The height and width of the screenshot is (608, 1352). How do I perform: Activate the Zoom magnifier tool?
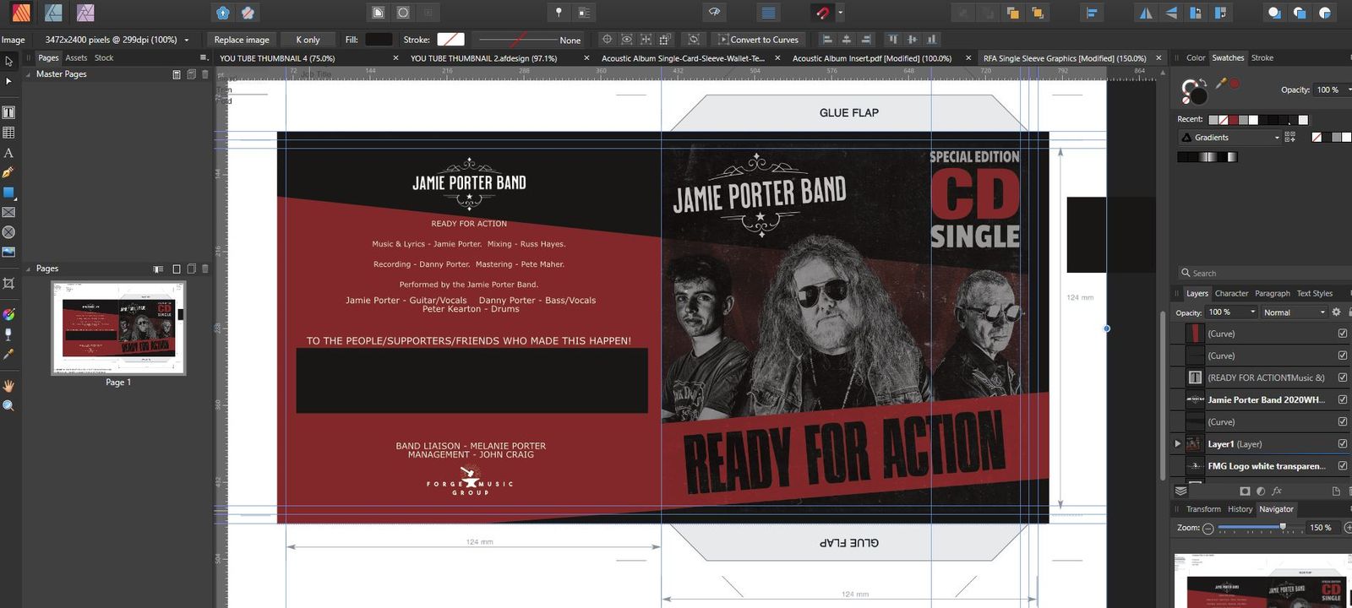[8, 406]
